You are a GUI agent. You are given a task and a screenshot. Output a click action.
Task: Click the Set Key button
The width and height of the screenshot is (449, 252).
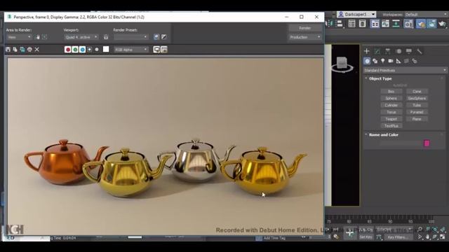[366, 237]
